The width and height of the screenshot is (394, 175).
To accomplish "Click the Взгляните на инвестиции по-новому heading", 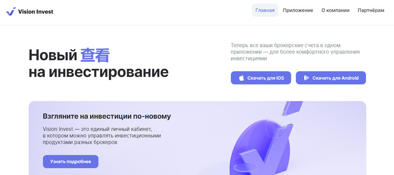I will point(107,116).
